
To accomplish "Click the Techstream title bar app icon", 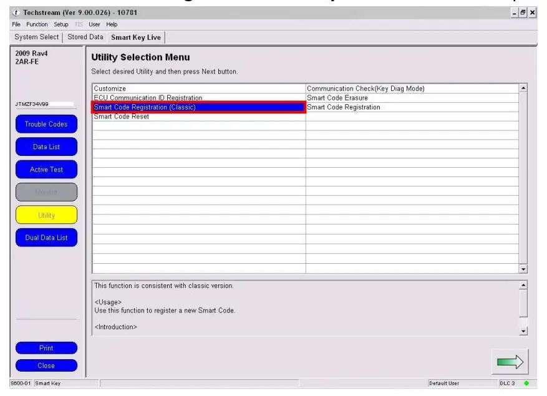I will coord(16,12).
